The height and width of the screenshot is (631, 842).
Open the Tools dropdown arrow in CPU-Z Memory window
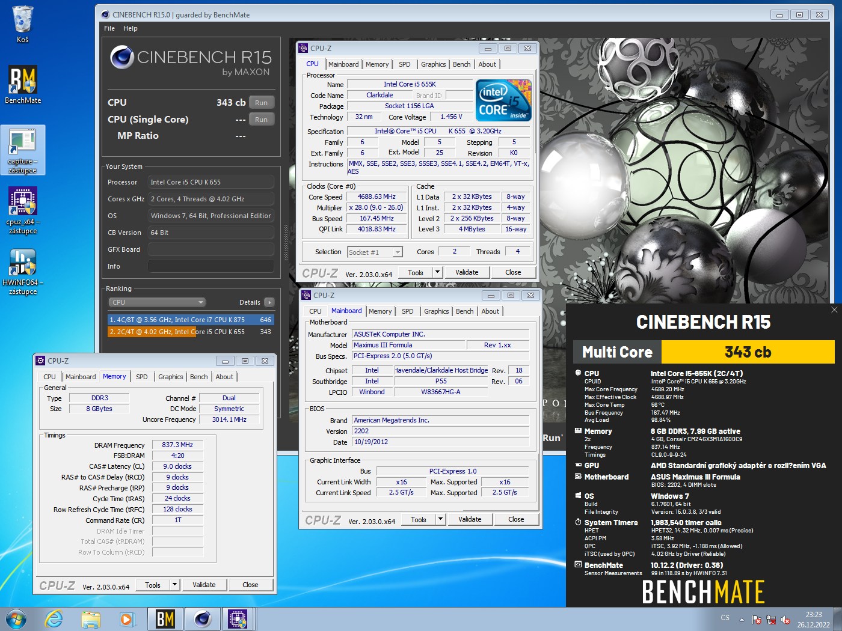click(x=174, y=585)
